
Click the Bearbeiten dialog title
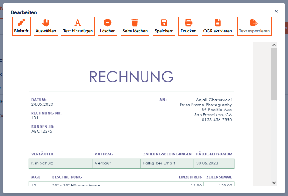[x=24, y=12]
